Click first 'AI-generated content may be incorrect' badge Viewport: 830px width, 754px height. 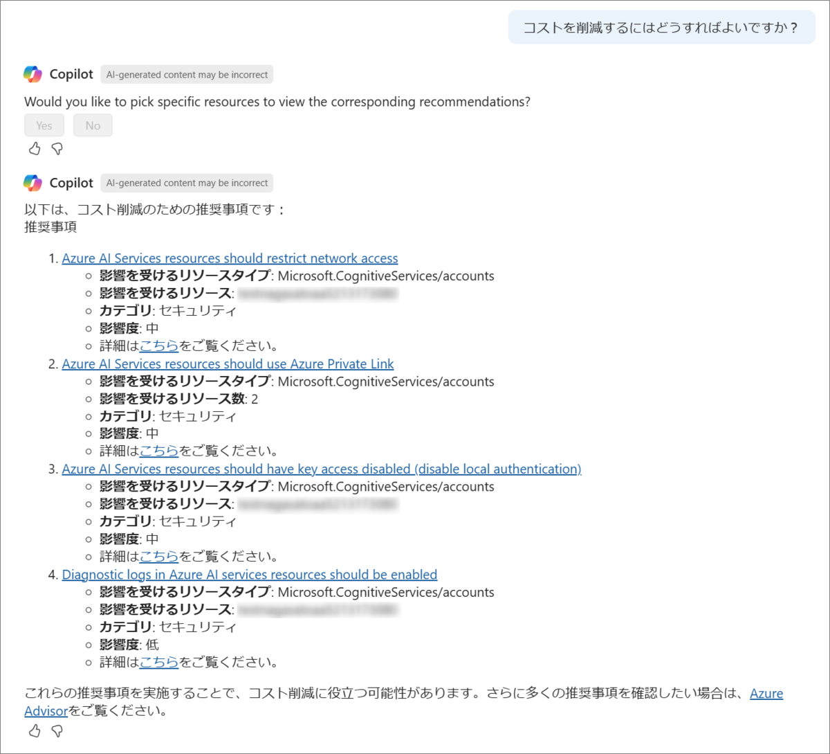click(x=187, y=75)
